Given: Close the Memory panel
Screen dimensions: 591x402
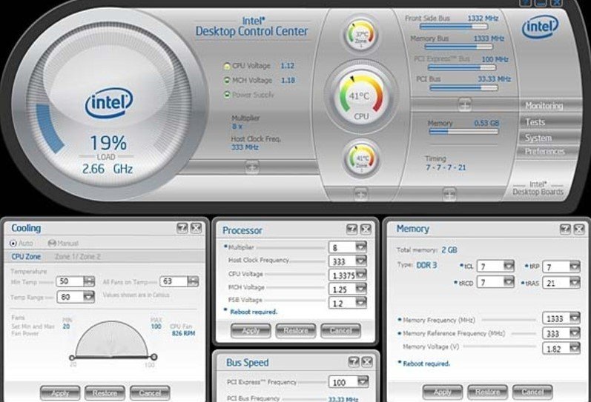Looking at the screenshot, I should click(x=578, y=229).
